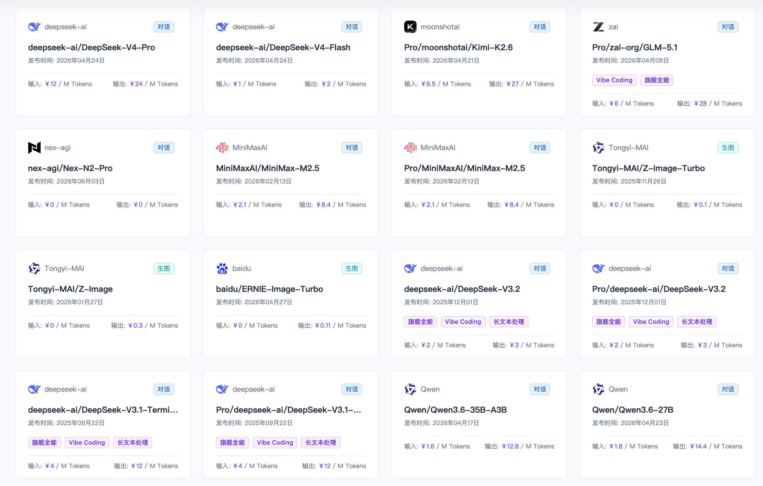
Task: Select Vibe Coding tag on deepseek-ai/DeepSeek-V3.1-Termi… card
Action: coord(87,443)
